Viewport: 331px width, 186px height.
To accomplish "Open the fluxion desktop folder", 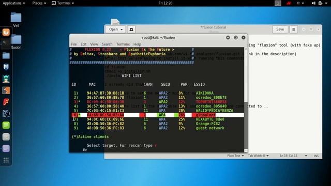I will [16, 42].
